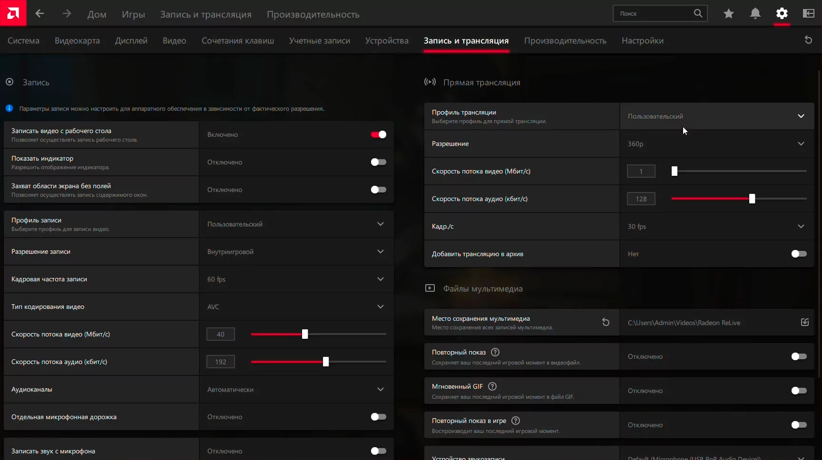The height and width of the screenshot is (460, 822).
Task: Click the AMD logo icon
Action: [x=13, y=13]
